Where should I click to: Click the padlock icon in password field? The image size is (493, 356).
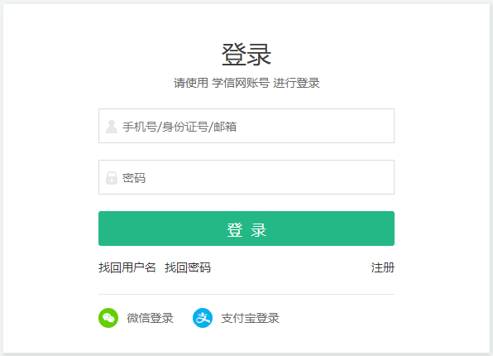click(x=112, y=178)
